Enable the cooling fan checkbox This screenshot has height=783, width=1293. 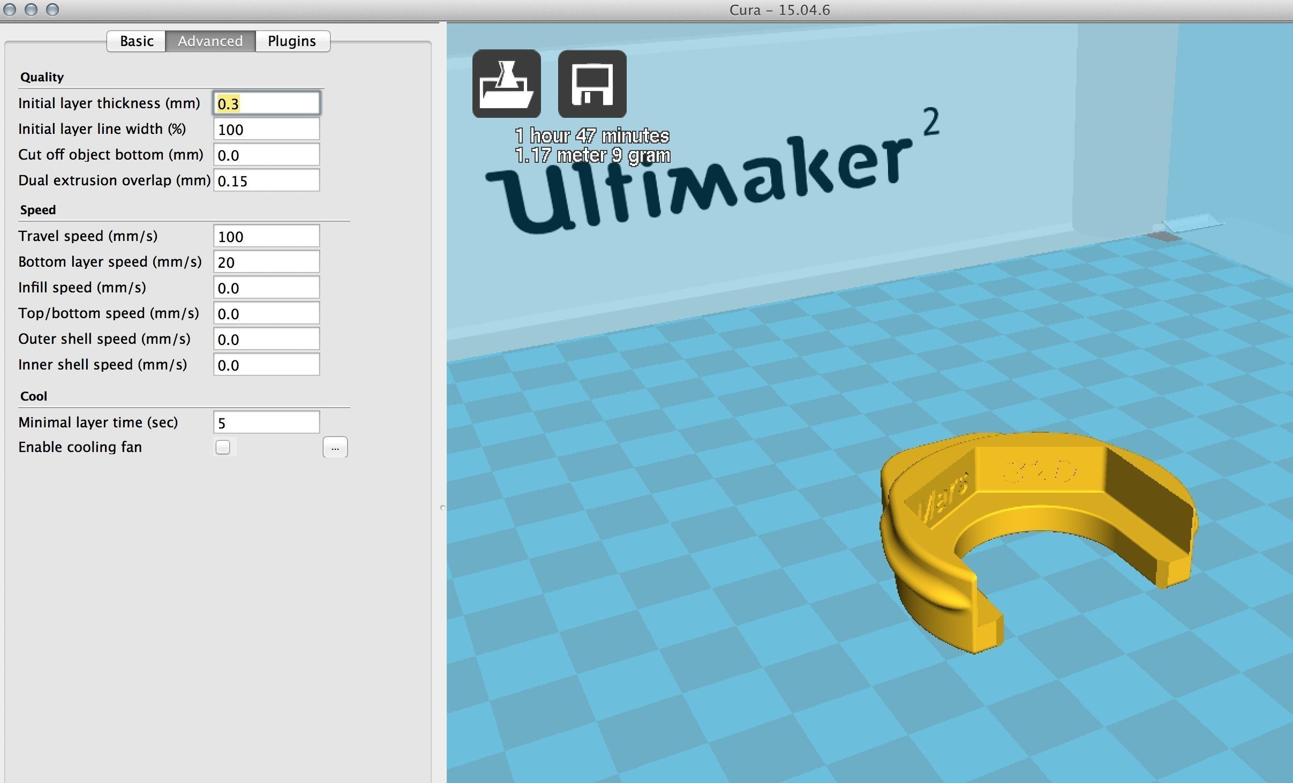pos(223,447)
